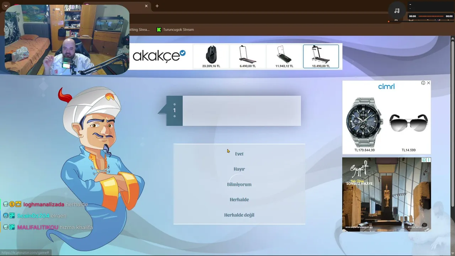Click username 'loghmanalizada' in chat overlay
This screenshot has width=455, height=256.
[44, 204]
